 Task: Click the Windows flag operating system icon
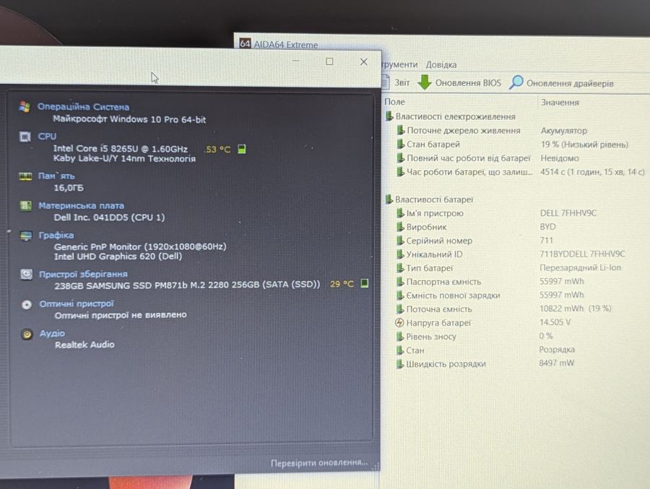click(x=25, y=107)
